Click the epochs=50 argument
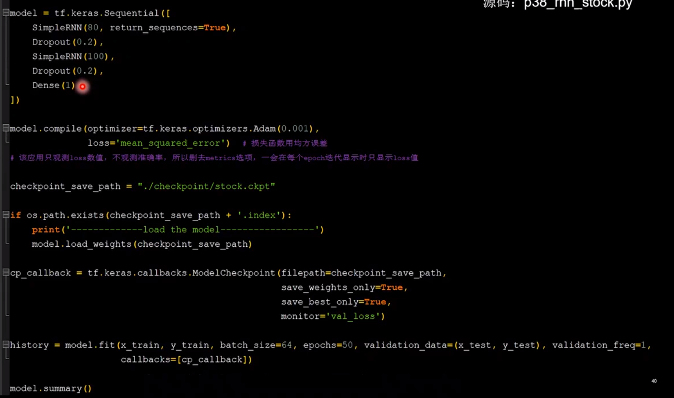 pyautogui.click(x=328, y=345)
